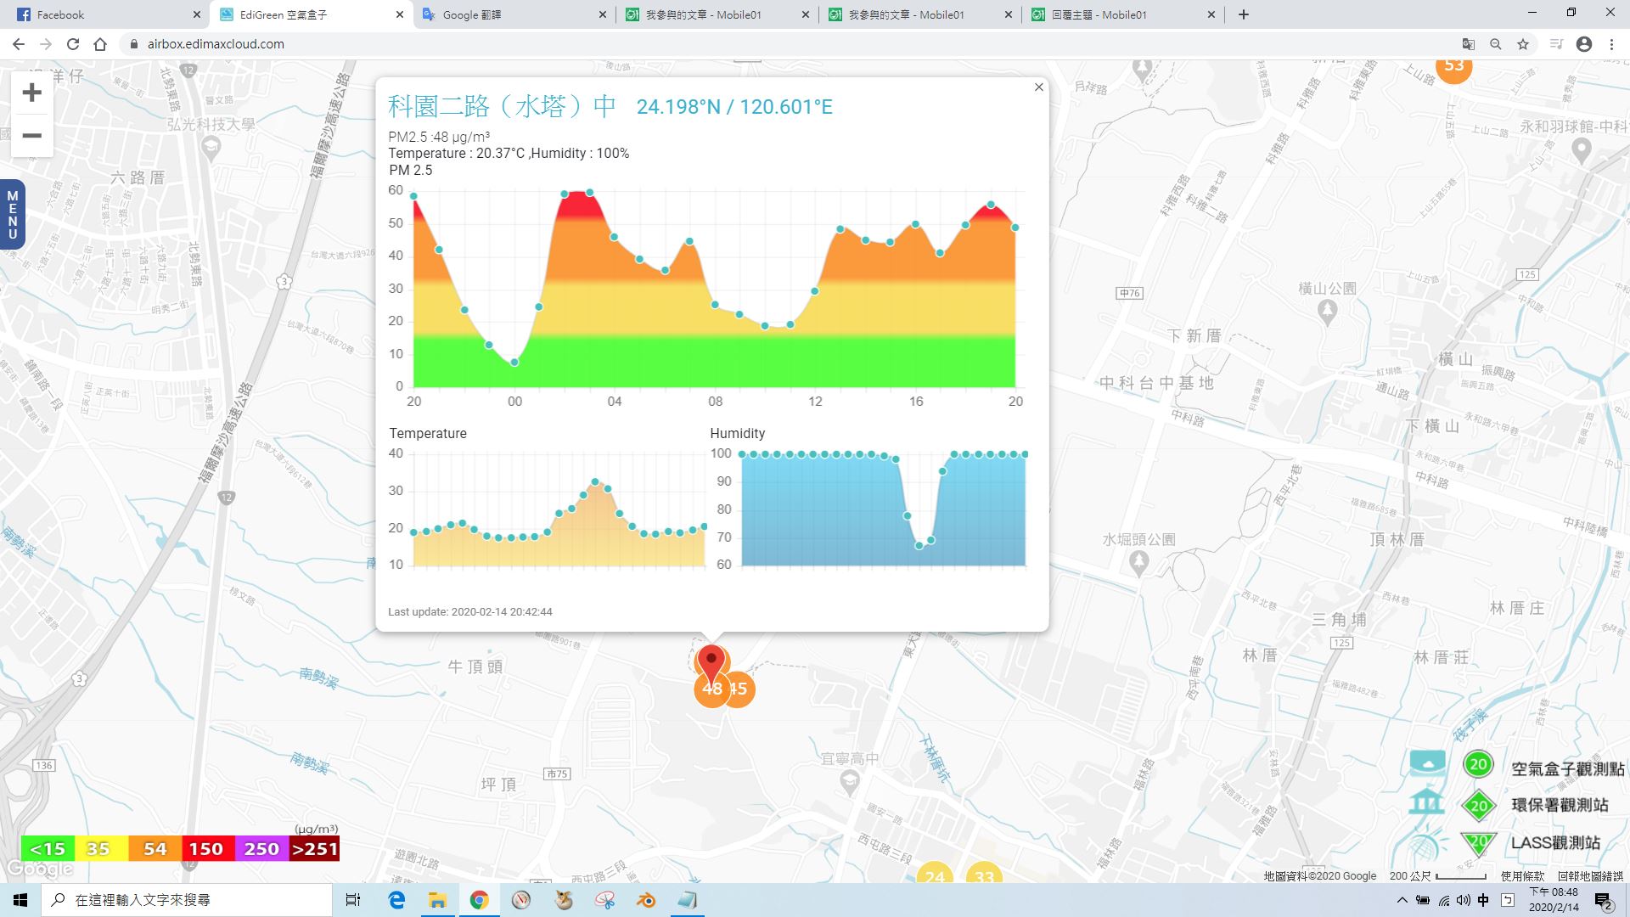Open the blue MENU side tab
Screen dimensions: 1630x917
pyautogui.click(x=12, y=214)
